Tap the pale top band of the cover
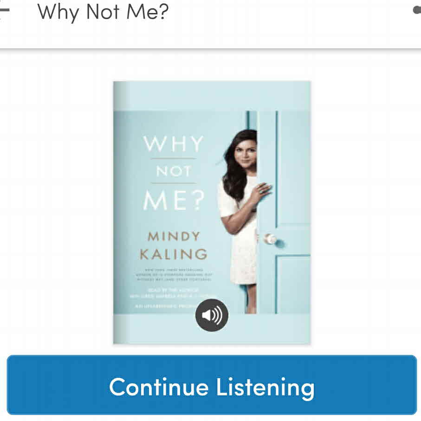Viewport: 421px width, 421px height. point(212,96)
